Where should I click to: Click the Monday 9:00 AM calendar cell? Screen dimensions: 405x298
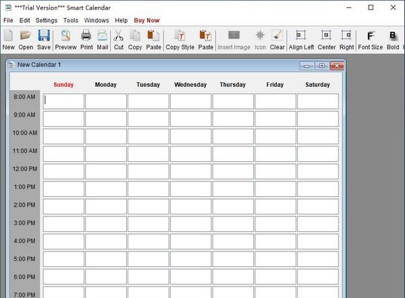coord(106,119)
